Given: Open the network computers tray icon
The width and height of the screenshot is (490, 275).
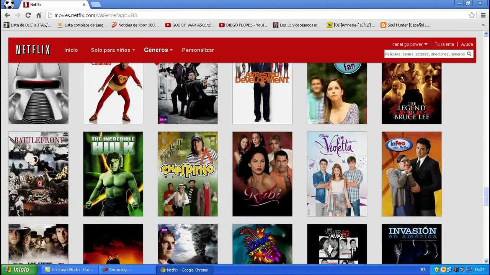Looking at the screenshot, I should 449,270.
